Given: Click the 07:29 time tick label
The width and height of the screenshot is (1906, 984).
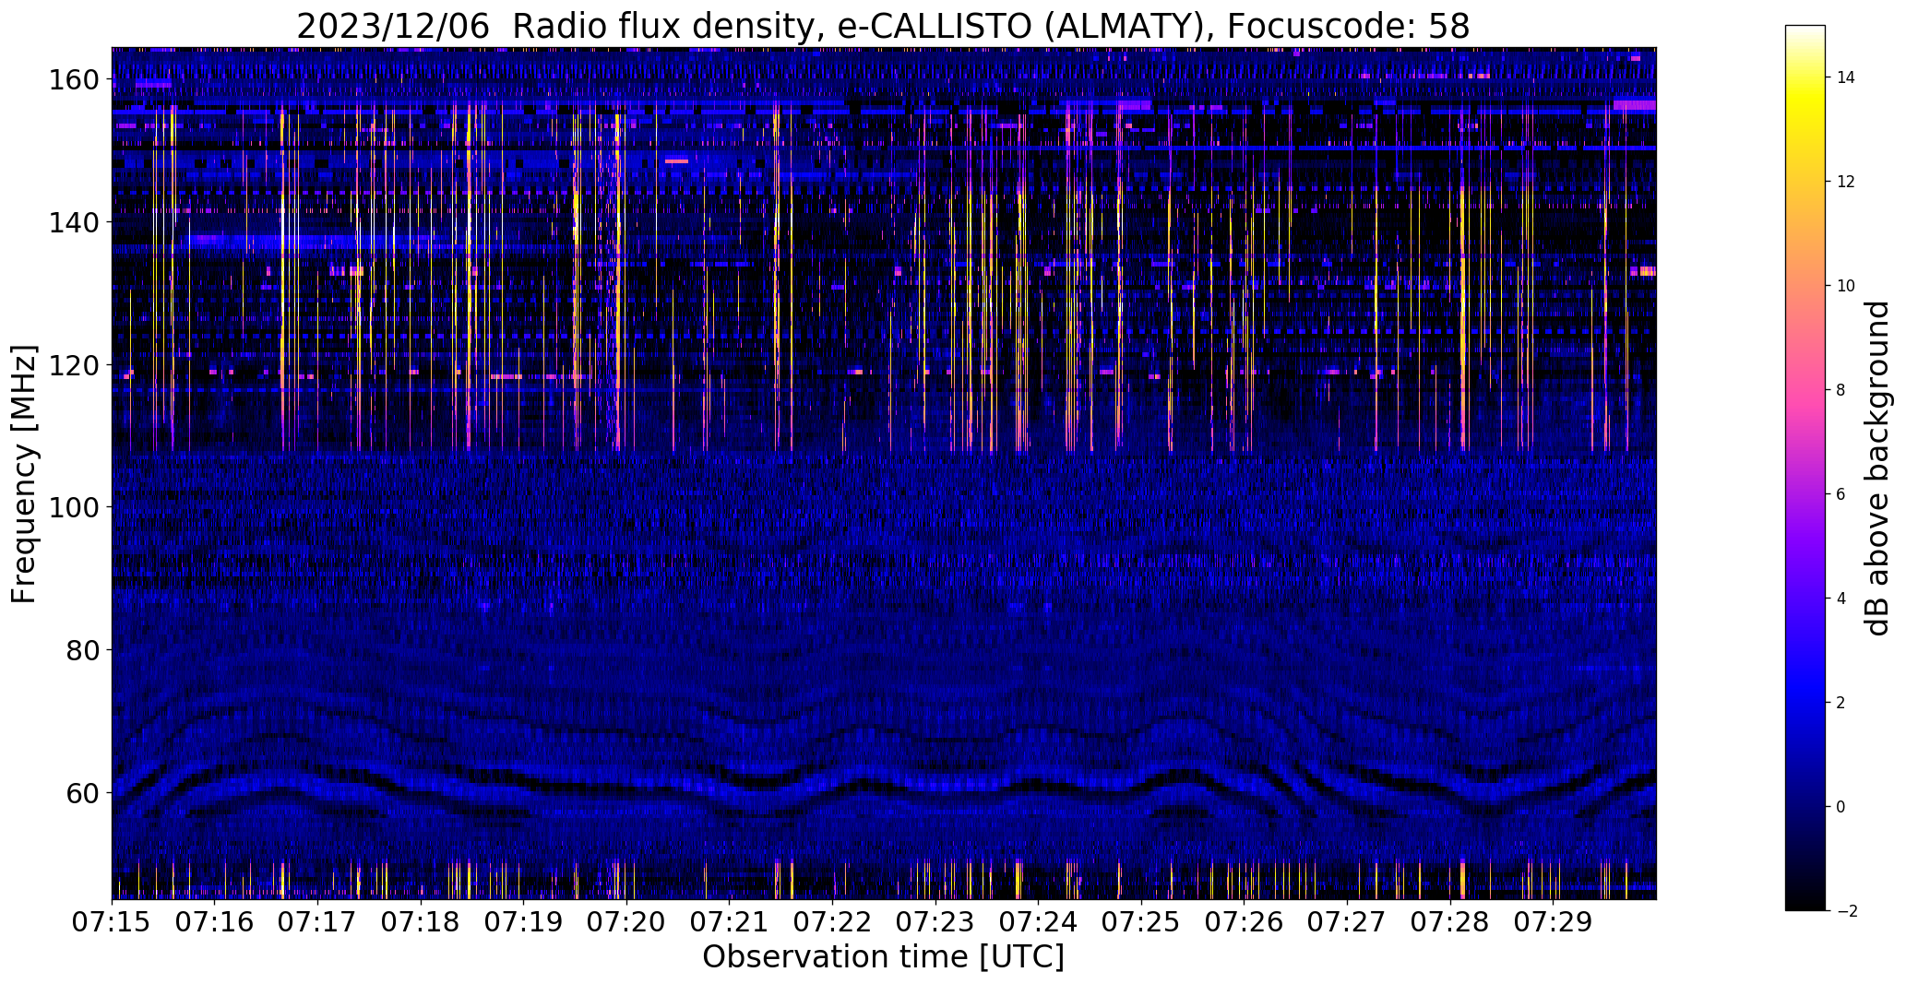Looking at the screenshot, I should coord(1554,922).
